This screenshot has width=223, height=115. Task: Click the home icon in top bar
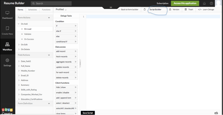(x=204, y=3)
